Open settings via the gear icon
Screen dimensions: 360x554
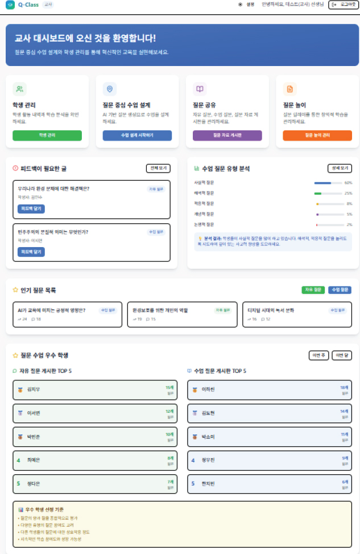point(241,5)
